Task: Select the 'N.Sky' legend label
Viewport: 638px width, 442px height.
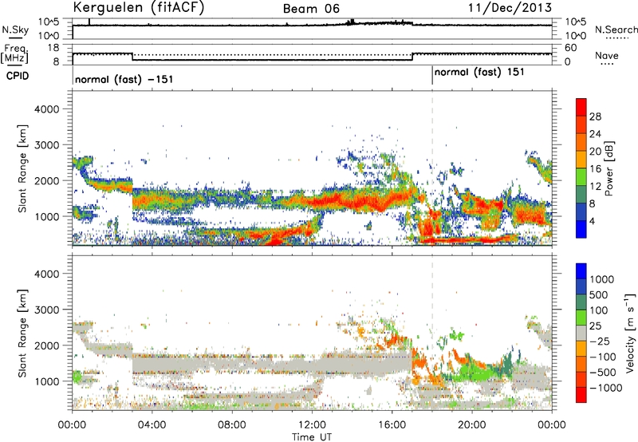Action: pos(15,30)
